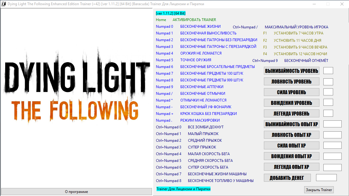Focus the ЛОВКОСТЬ ОПЫТ XP input field

[x=333, y=135]
